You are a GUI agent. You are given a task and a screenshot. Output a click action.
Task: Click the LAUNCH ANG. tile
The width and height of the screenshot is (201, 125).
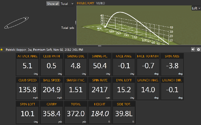point(148,88)
